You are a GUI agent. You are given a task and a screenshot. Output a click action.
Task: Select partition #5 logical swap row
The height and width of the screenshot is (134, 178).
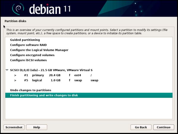click(x=89, y=80)
